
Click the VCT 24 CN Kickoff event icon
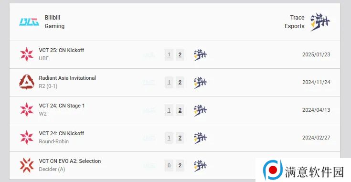pyautogui.click(x=27, y=138)
